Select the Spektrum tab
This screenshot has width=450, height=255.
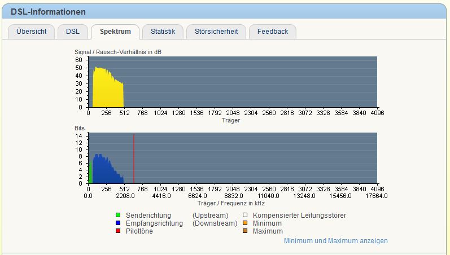coord(115,32)
